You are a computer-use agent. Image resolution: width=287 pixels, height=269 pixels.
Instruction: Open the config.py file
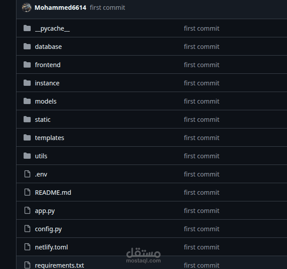[x=48, y=229]
